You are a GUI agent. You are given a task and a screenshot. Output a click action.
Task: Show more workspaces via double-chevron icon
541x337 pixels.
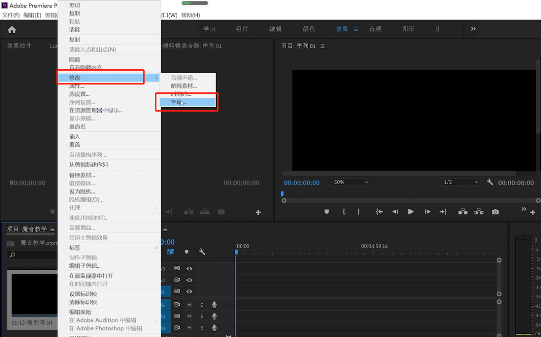473,29
